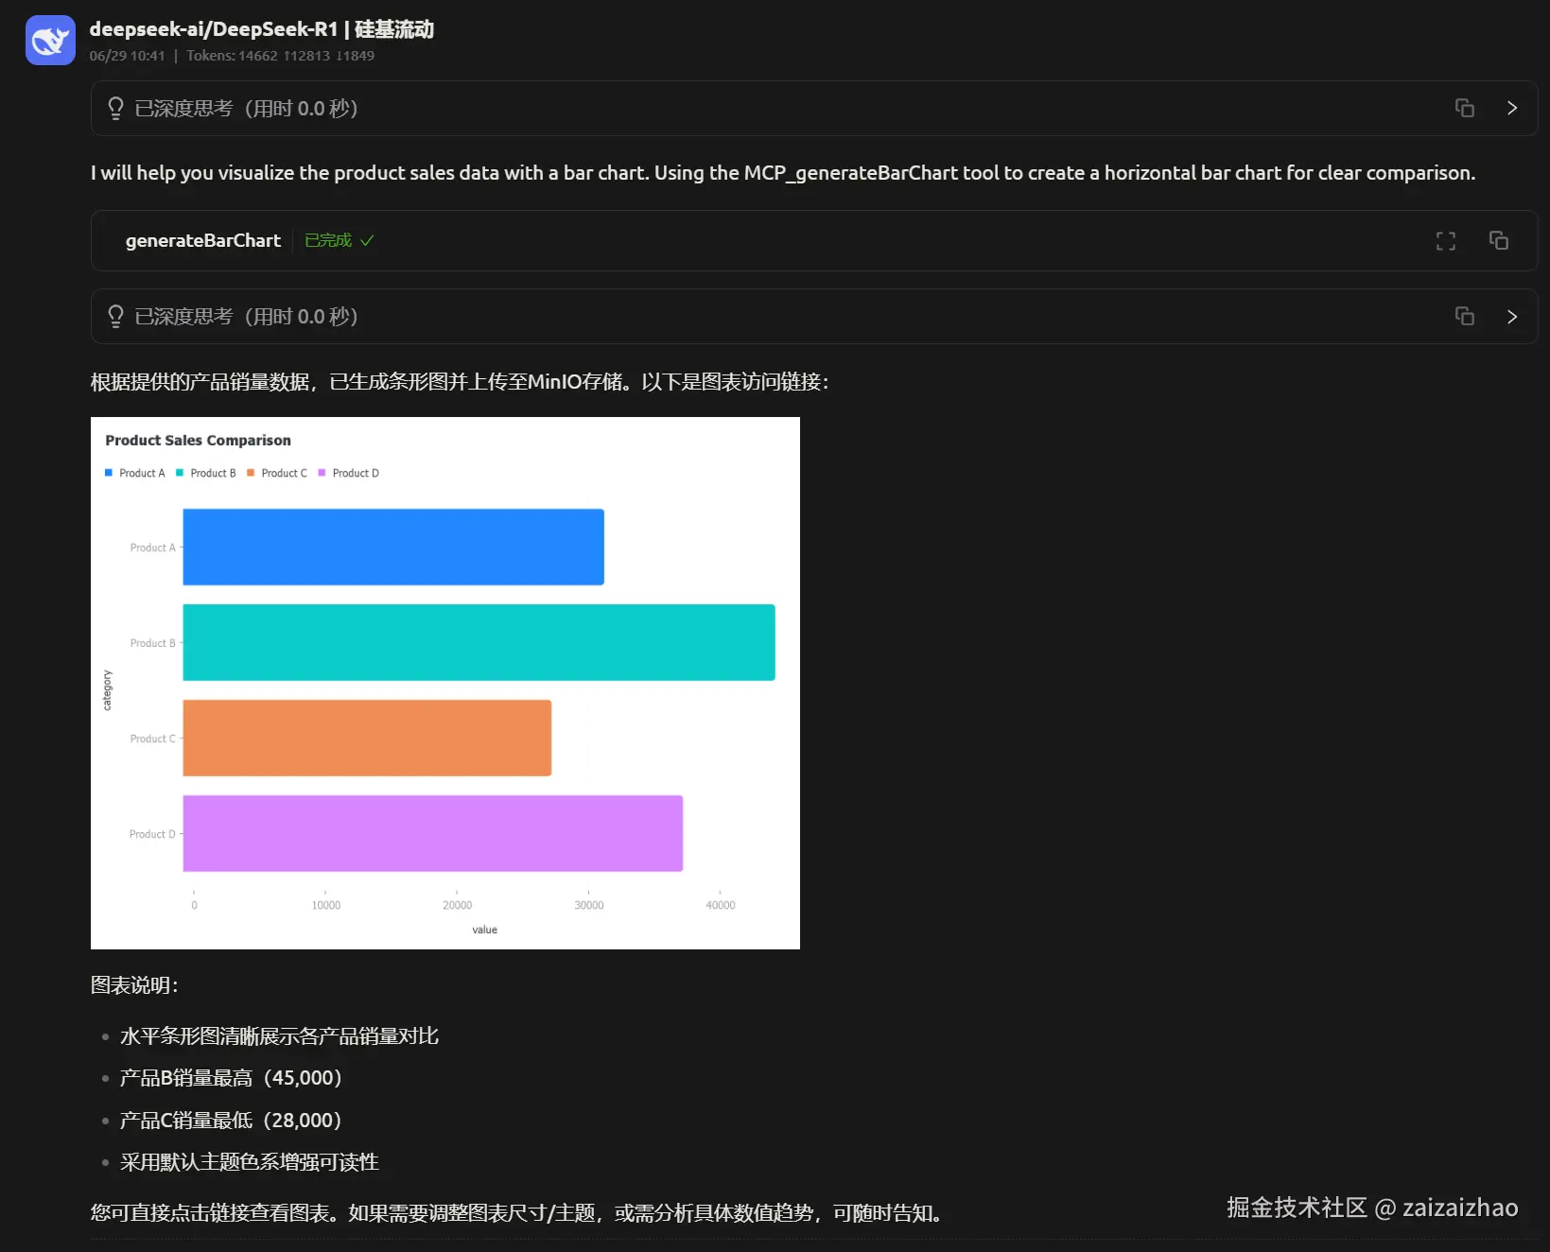Click the generateBarChart tool call name
1550x1252 pixels.
point(203,240)
